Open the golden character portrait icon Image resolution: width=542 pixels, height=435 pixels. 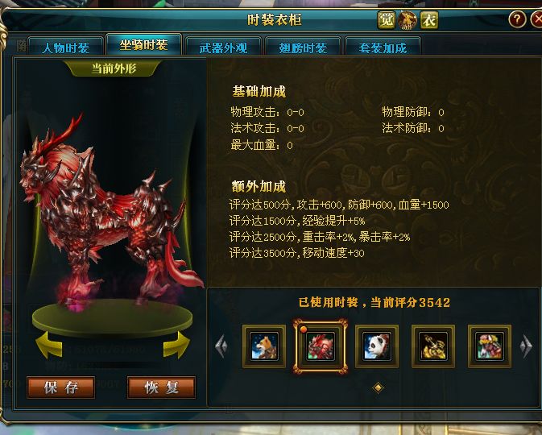[408, 19]
